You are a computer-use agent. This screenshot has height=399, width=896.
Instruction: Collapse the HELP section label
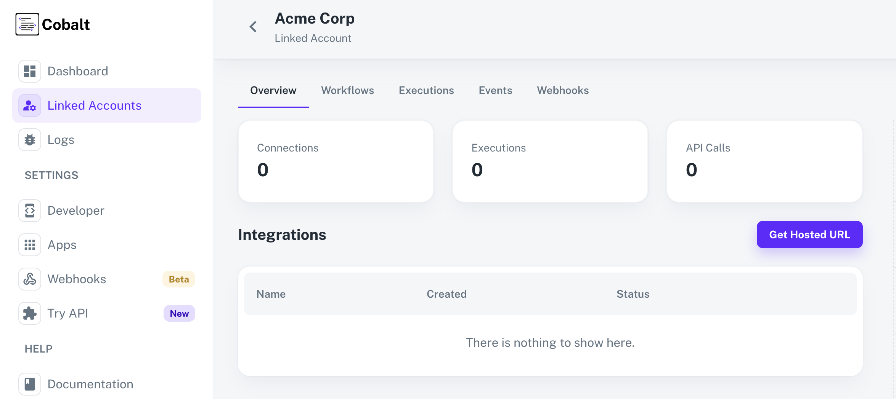(x=38, y=348)
